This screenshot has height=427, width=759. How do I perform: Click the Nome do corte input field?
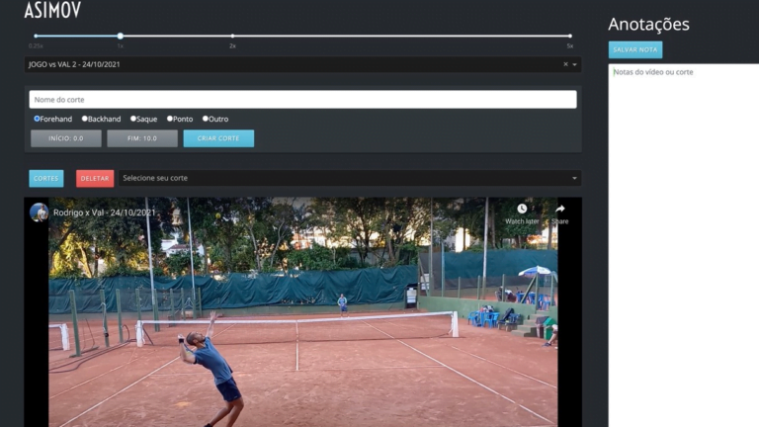[302, 100]
